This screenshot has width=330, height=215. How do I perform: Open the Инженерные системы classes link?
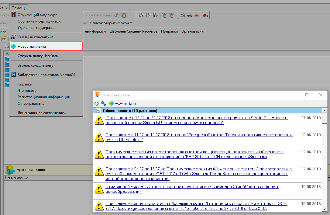(x=199, y=174)
